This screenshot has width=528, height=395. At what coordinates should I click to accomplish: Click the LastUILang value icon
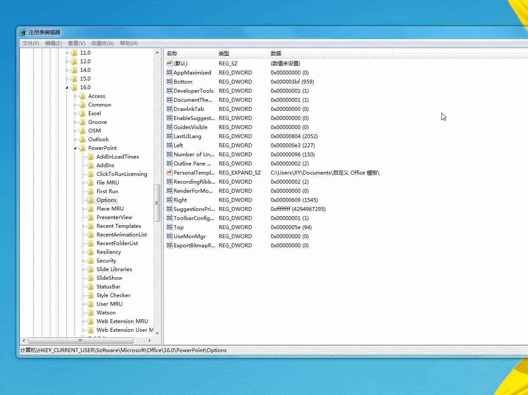point(169,136)
